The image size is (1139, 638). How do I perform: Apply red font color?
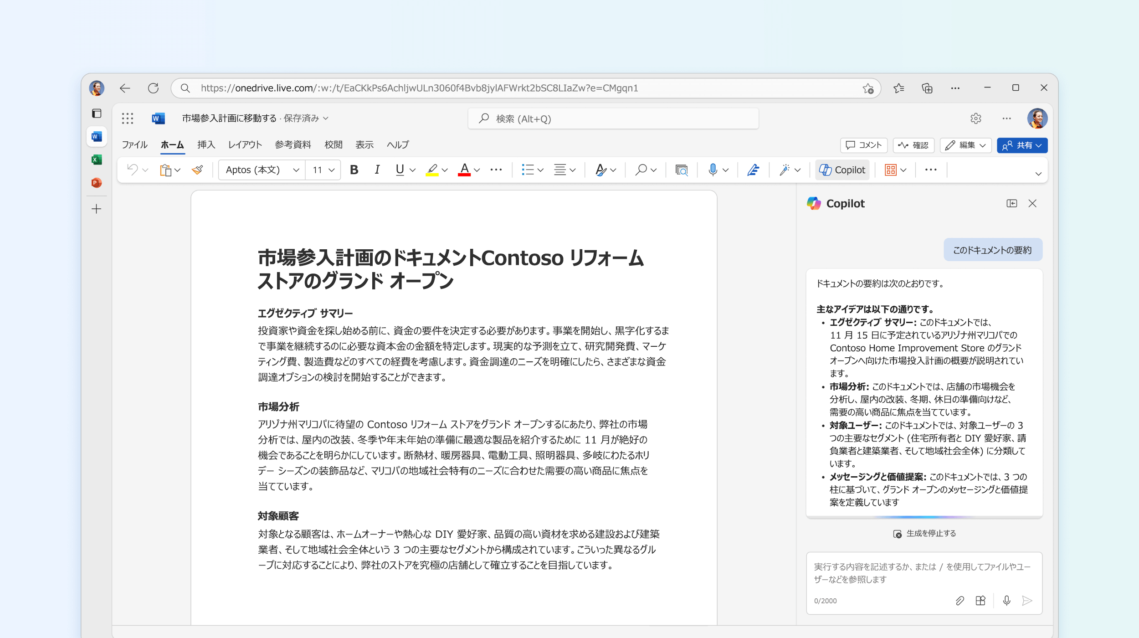(464, 170)
